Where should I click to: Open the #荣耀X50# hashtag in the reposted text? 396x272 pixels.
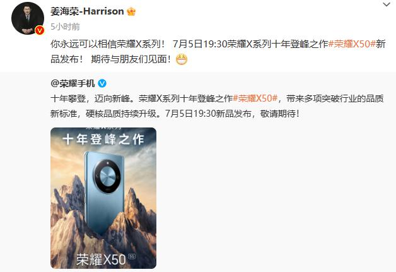click(x=255, y=98)
